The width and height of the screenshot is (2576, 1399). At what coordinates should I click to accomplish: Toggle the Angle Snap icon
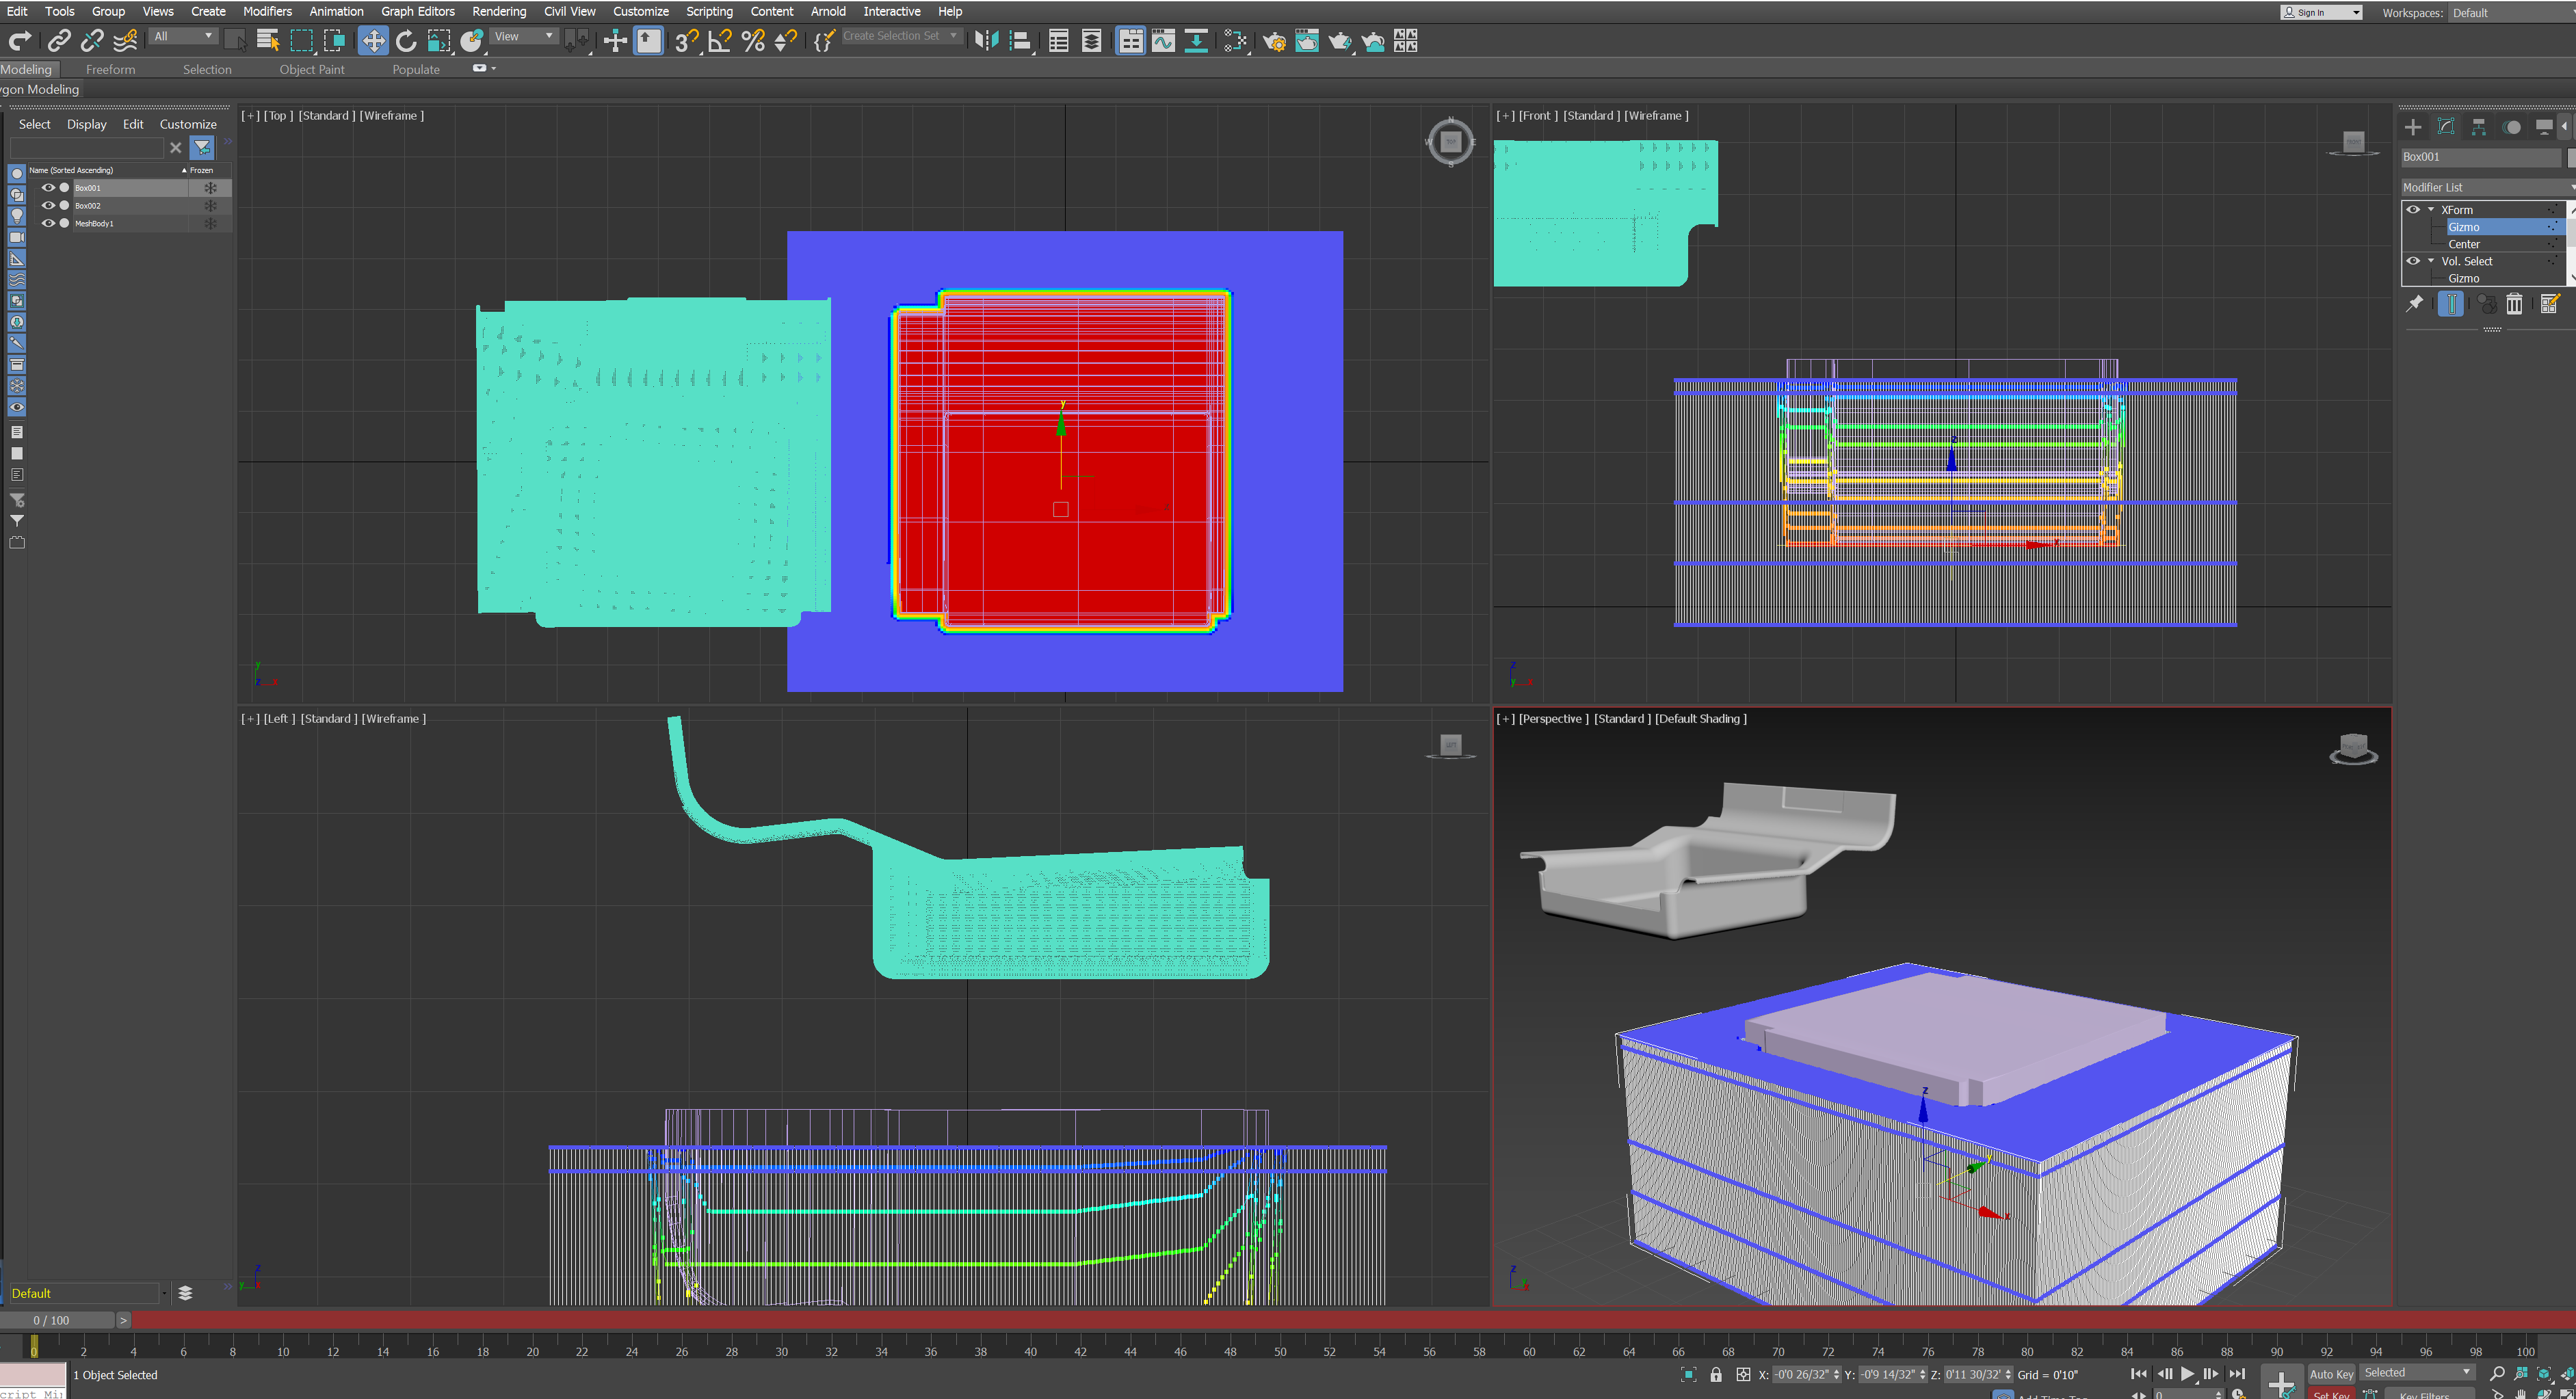[x=720, y=40]
